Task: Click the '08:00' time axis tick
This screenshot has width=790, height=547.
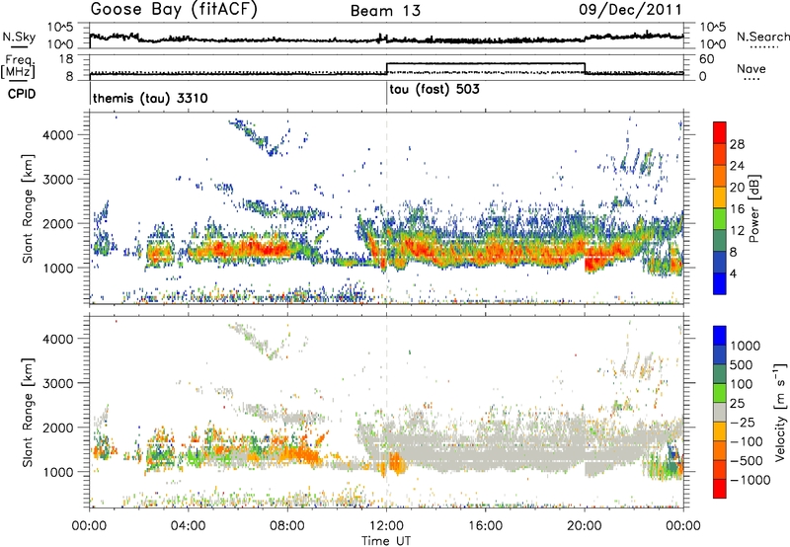Action: click(287, 526)
